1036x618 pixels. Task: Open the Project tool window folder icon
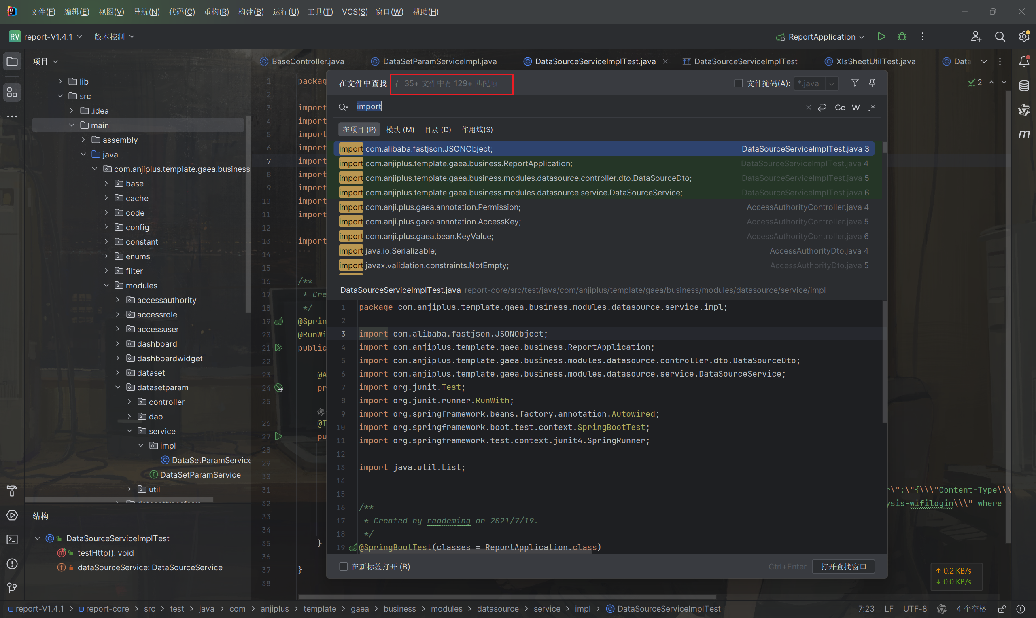click(12, 61)
